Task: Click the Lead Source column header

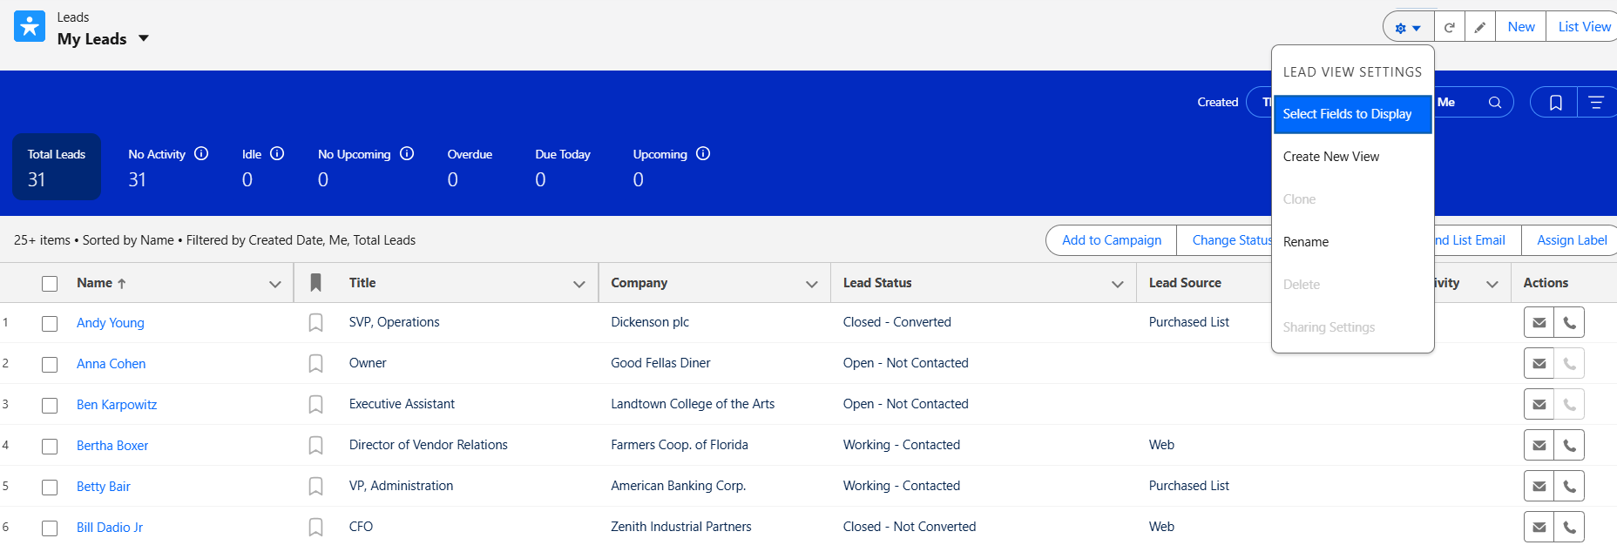Action: pos(1185,283)
